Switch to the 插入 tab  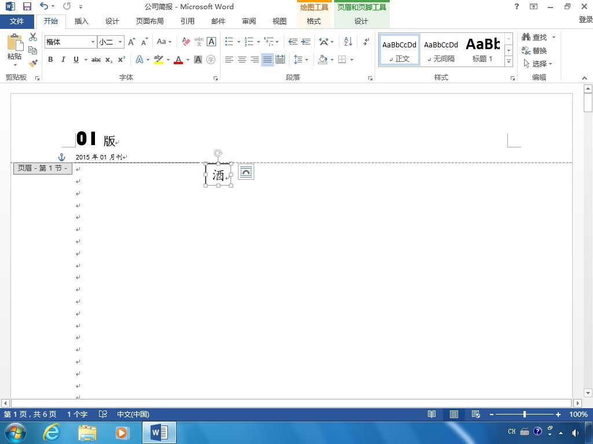(x=81, y=21)
